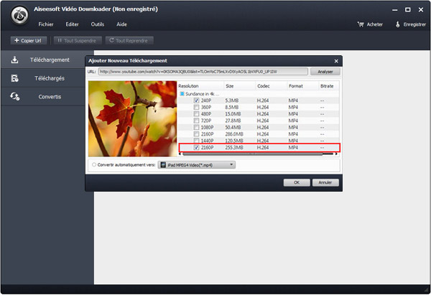Collapse the Sundance in 4k tree node
Image resolution: width=431 pixels, height=295 pixels.
182,93
